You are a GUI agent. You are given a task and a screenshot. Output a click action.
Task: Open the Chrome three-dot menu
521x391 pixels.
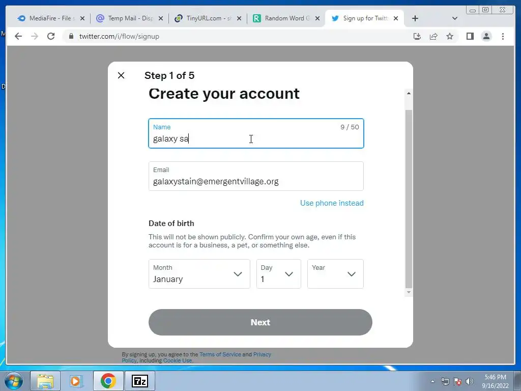click(503, 36)
